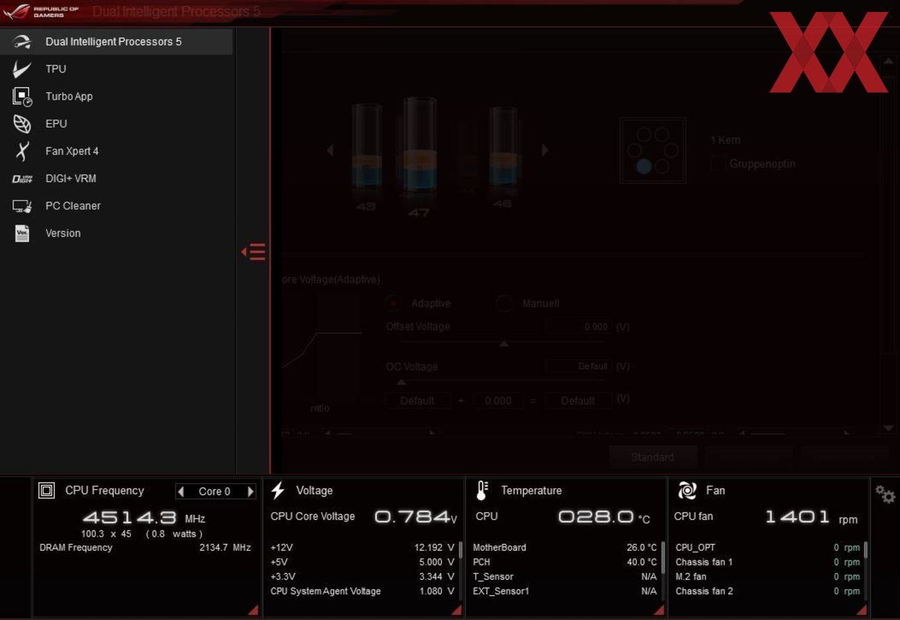Click the Chassis fan 1 row
This screenshot has height=620, width=900.
[x=768, y=562]
